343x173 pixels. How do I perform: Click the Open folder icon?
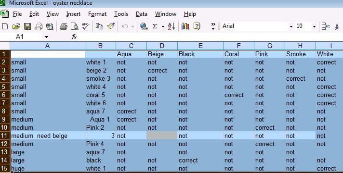16,26
